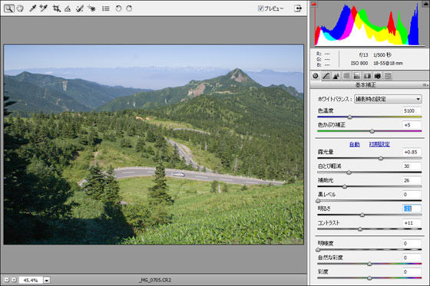Click the 自動 auto adjustment link
Screen dimensions: 430x286
point(354,144)
